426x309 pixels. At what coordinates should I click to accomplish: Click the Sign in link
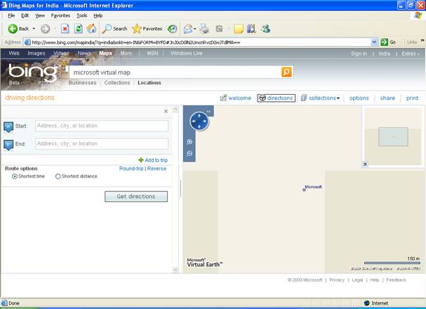point(359,53)
